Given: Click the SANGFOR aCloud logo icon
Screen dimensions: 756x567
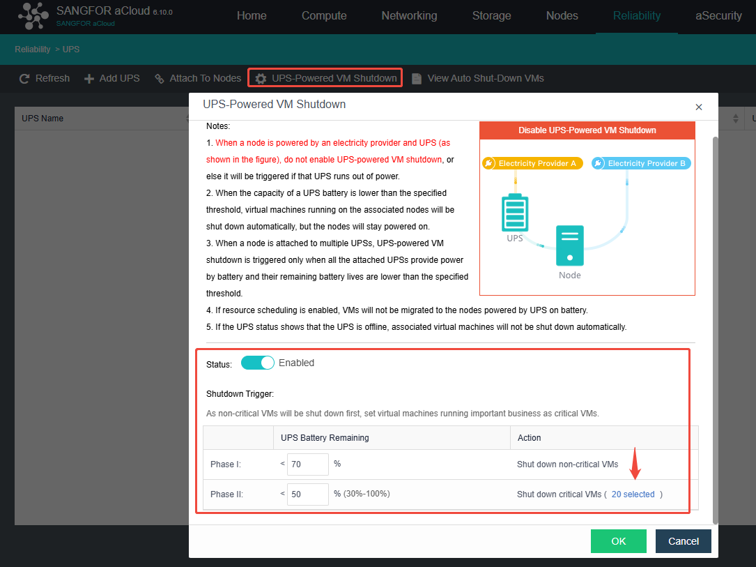Looking at the screenshot, I should click(x=33, y=16).
